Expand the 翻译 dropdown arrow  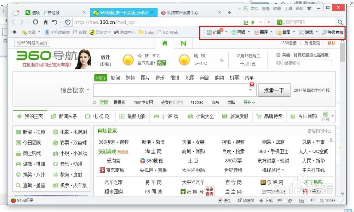(272, 32)
